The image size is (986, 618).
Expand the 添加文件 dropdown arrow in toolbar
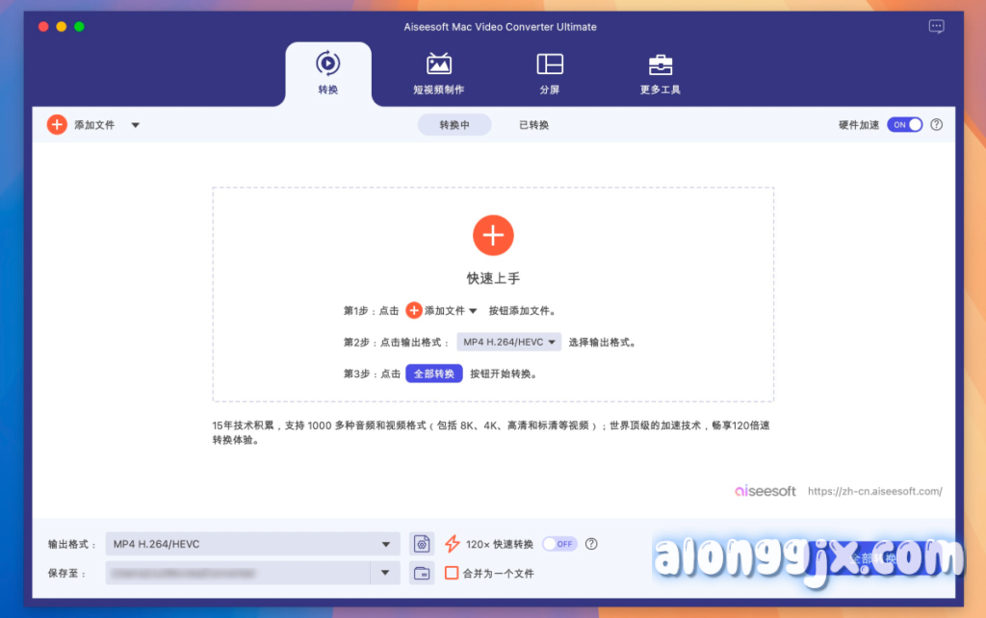click(x=135, y=125)
